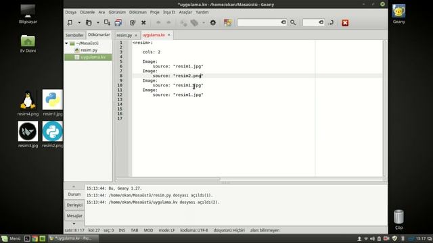This screenshot has width=433, height=243.
Task: Open the Görünüm menu
Action: [x=117, y=12]
